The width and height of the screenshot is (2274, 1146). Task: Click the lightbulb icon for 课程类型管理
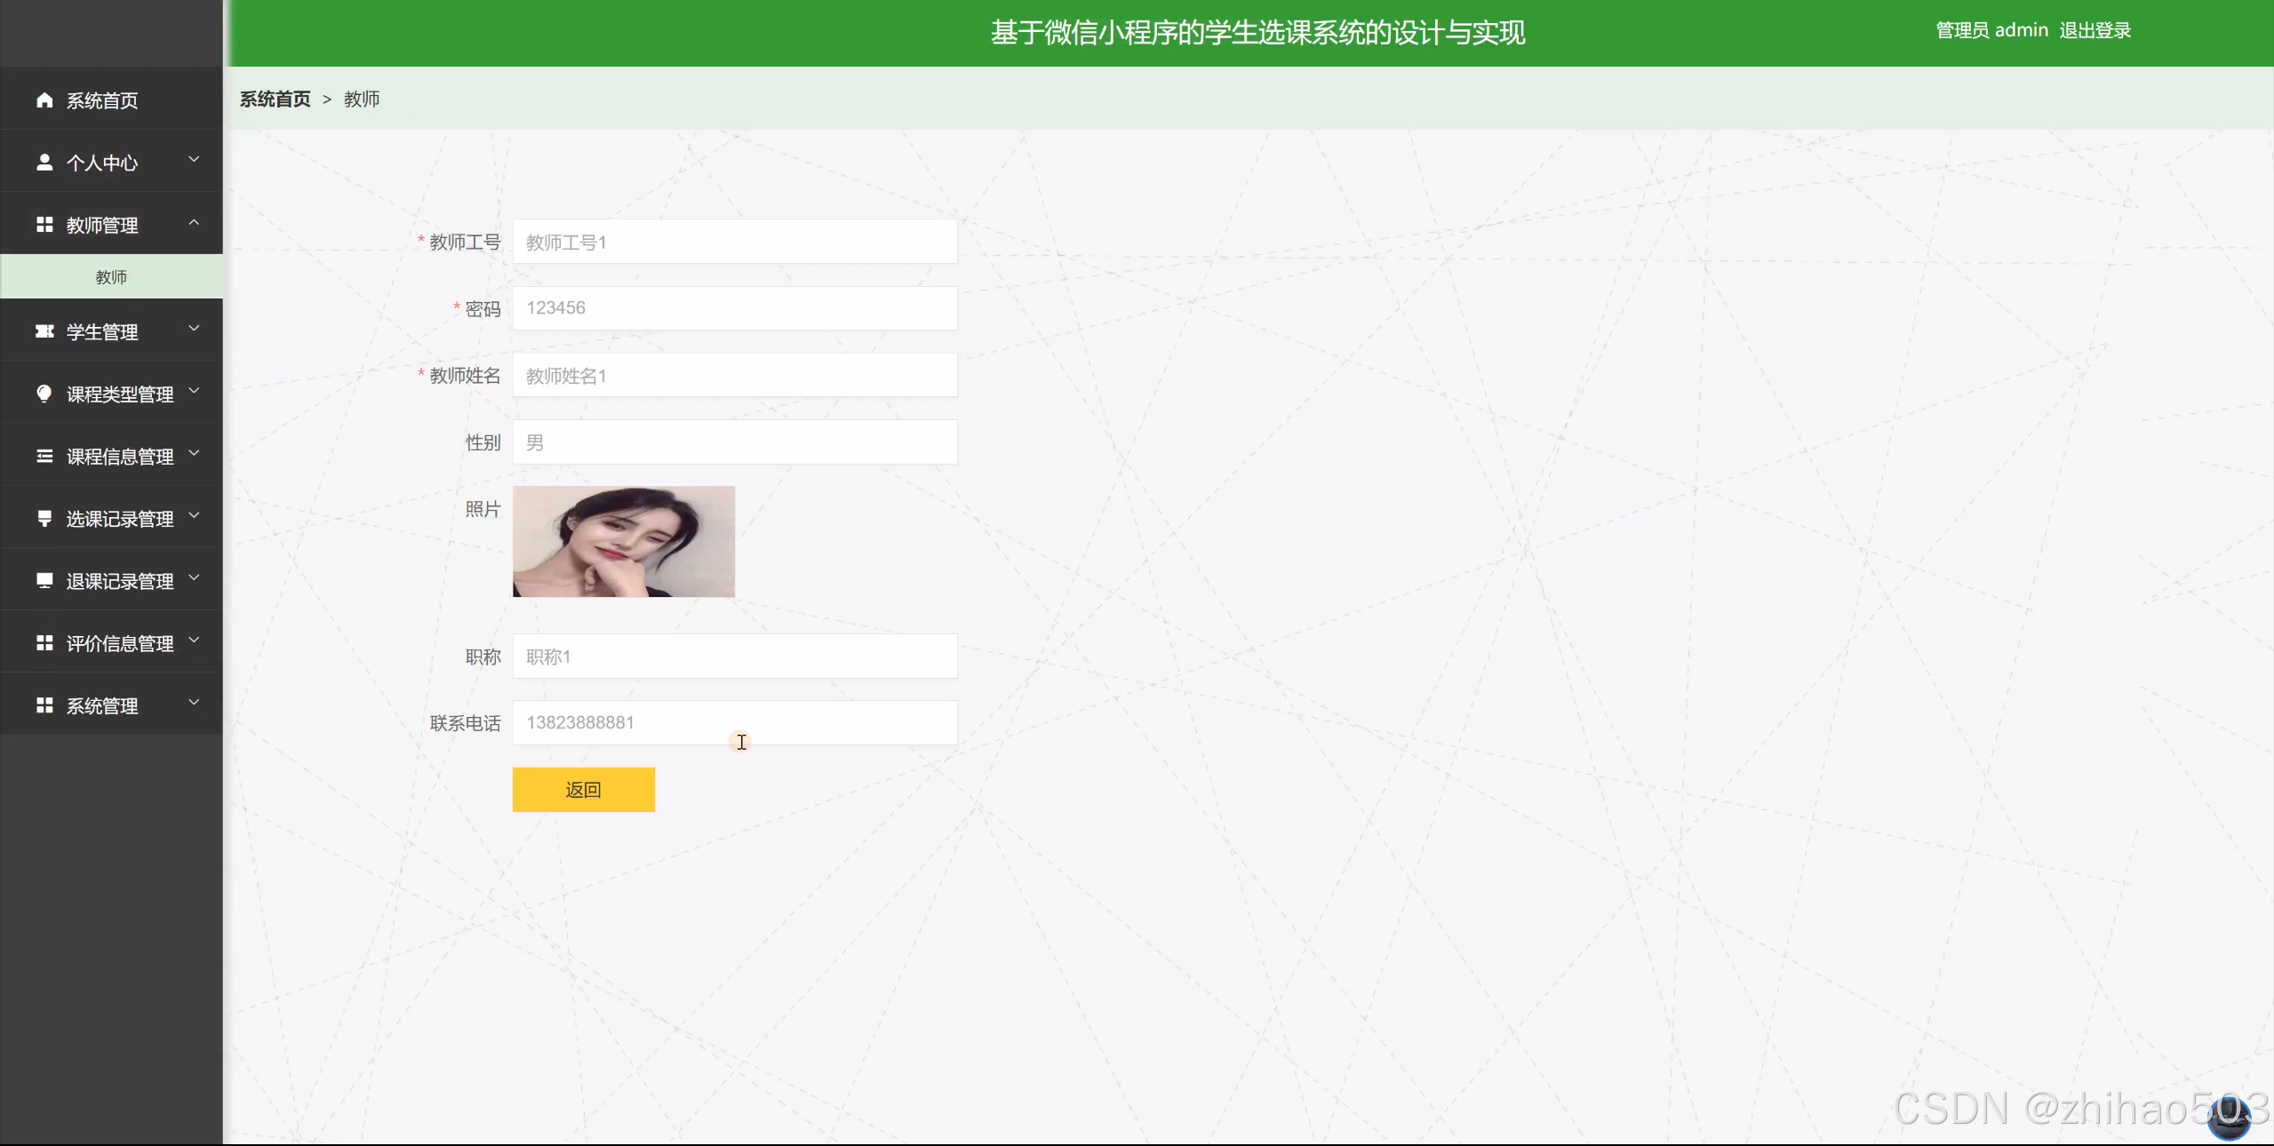click(x=44, y=394)
